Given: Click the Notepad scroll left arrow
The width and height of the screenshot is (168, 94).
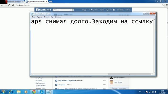Looking at the screenshot, I should [32, 74].
